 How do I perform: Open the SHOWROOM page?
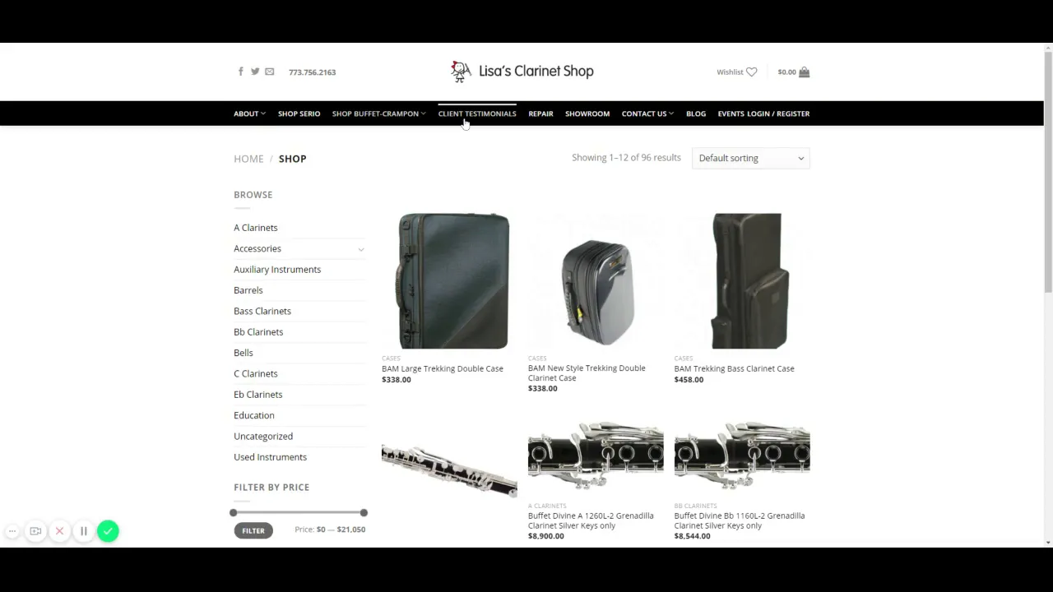587,113
